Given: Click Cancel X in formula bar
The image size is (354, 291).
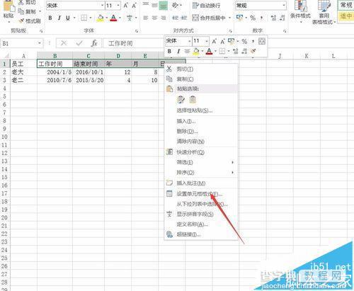Looking at the screenshot, I should pyautogui.click(x=64, y=43).
